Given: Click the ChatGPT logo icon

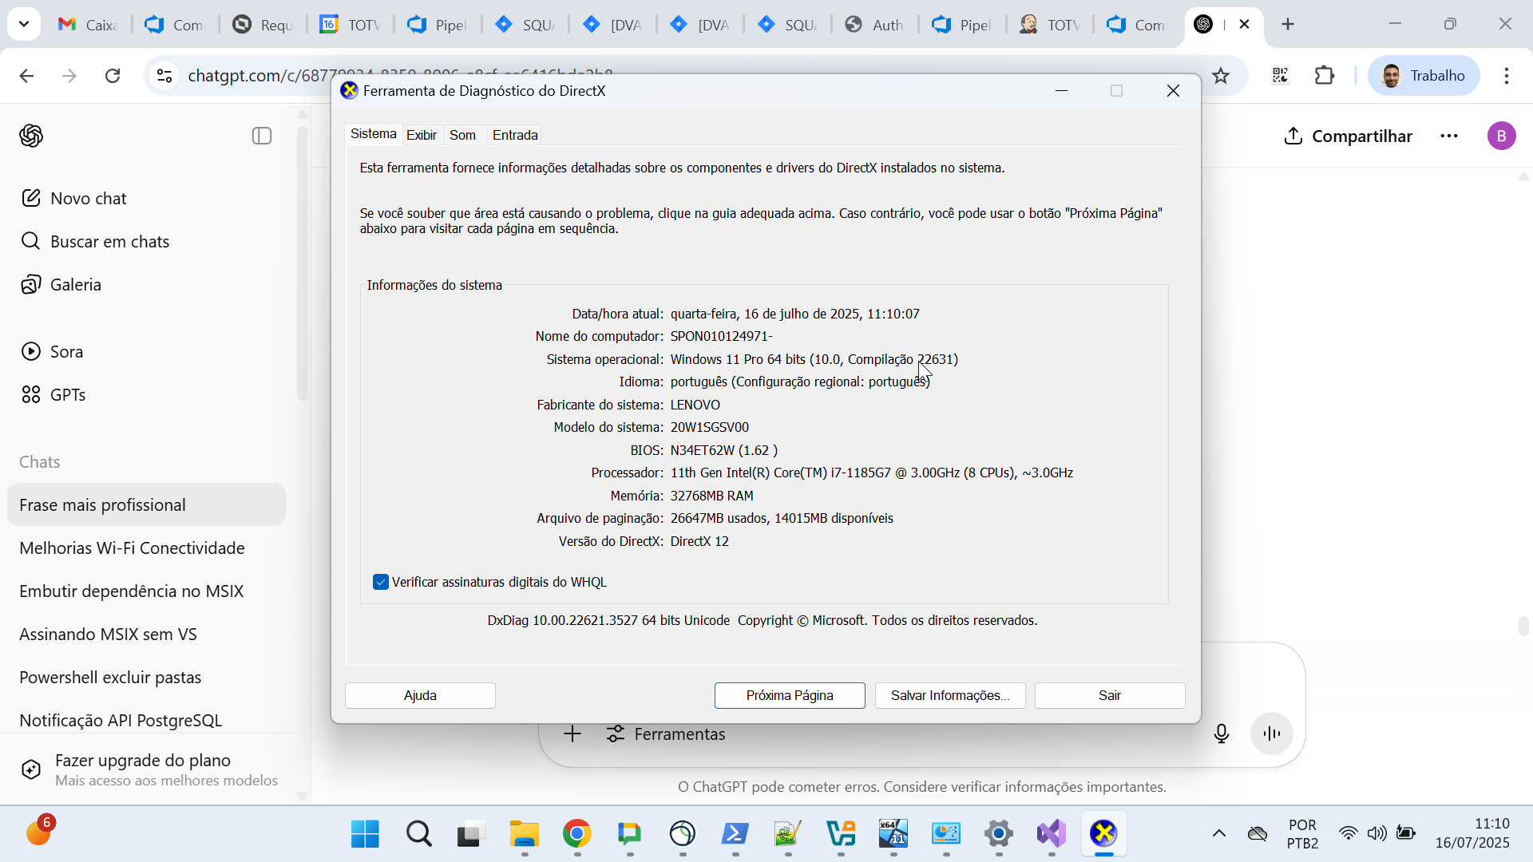Looking at the screenshot, I should pos(31,136).
